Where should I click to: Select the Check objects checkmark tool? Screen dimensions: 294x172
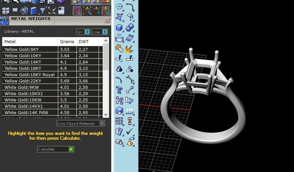click(129, 132)
